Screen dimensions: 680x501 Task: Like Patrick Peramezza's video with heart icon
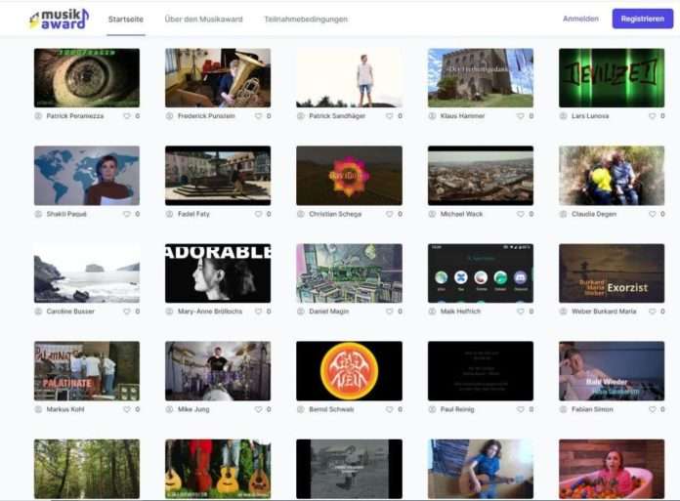coord(126,116)
